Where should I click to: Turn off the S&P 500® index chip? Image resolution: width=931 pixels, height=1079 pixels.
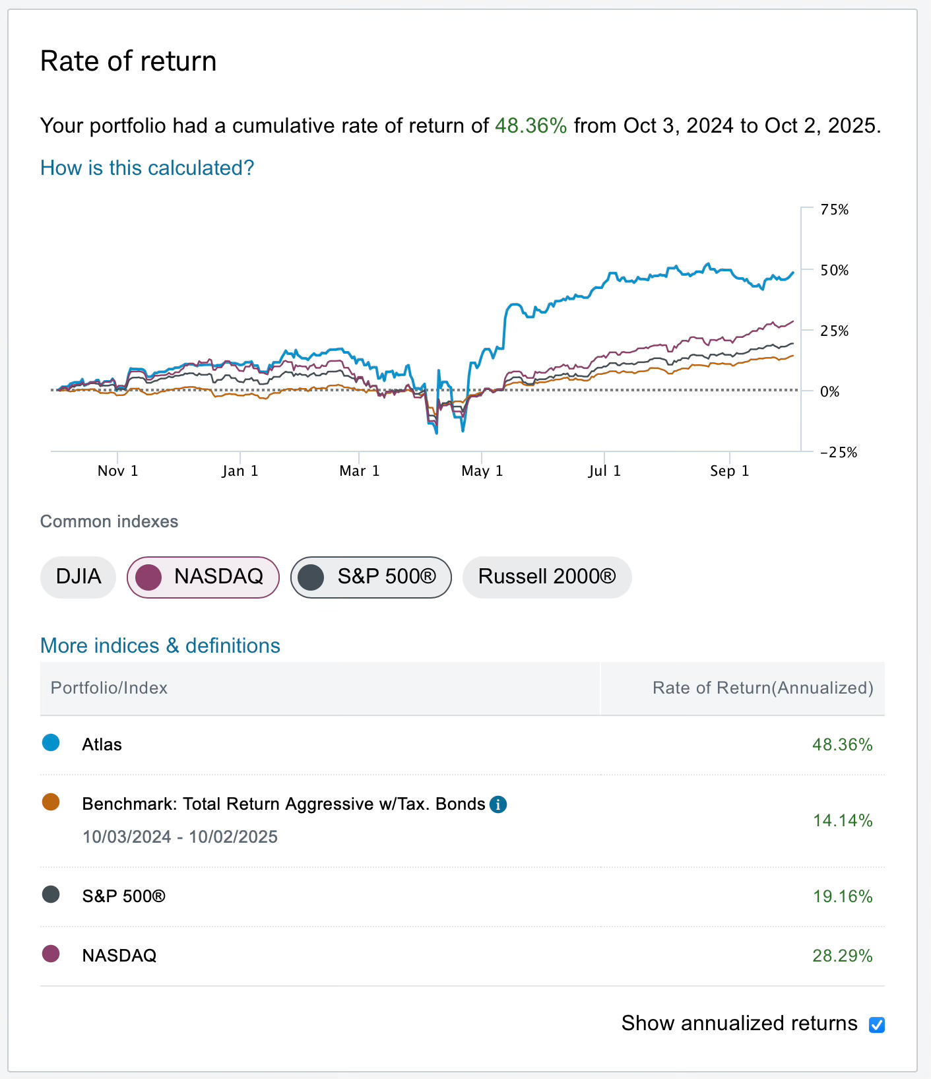click(x=371, y=577)
